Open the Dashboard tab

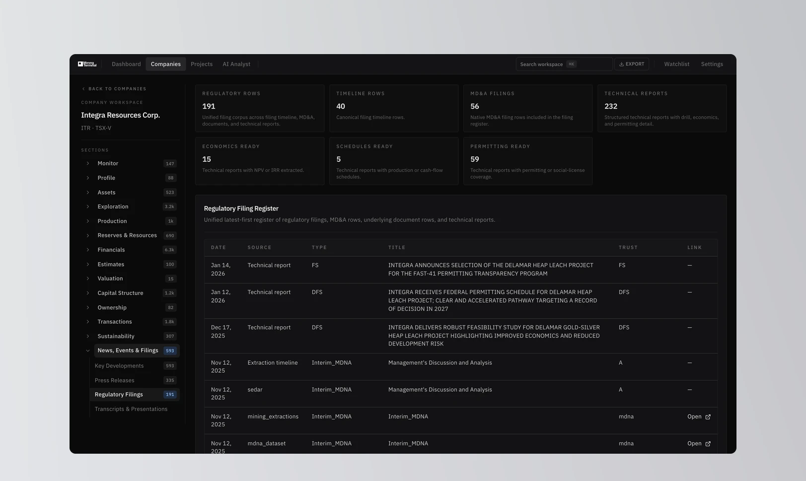click(x=126, y=64)
